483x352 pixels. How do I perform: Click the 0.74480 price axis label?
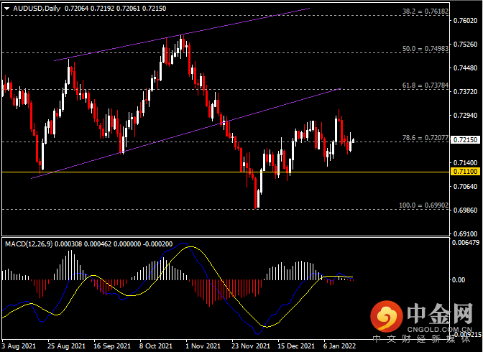coord(465,68)
